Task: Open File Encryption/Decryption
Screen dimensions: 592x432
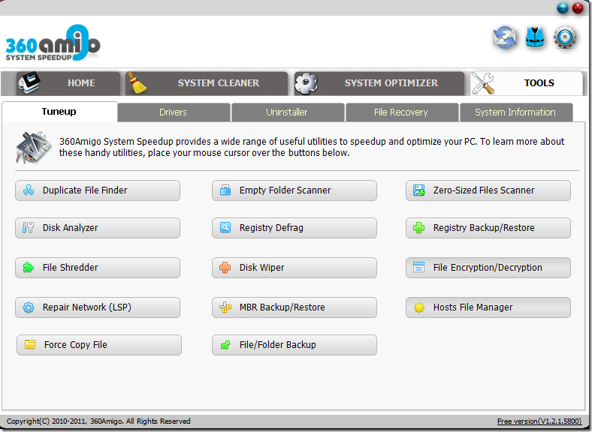Action: pyautogui.click(x=488, y=268)
